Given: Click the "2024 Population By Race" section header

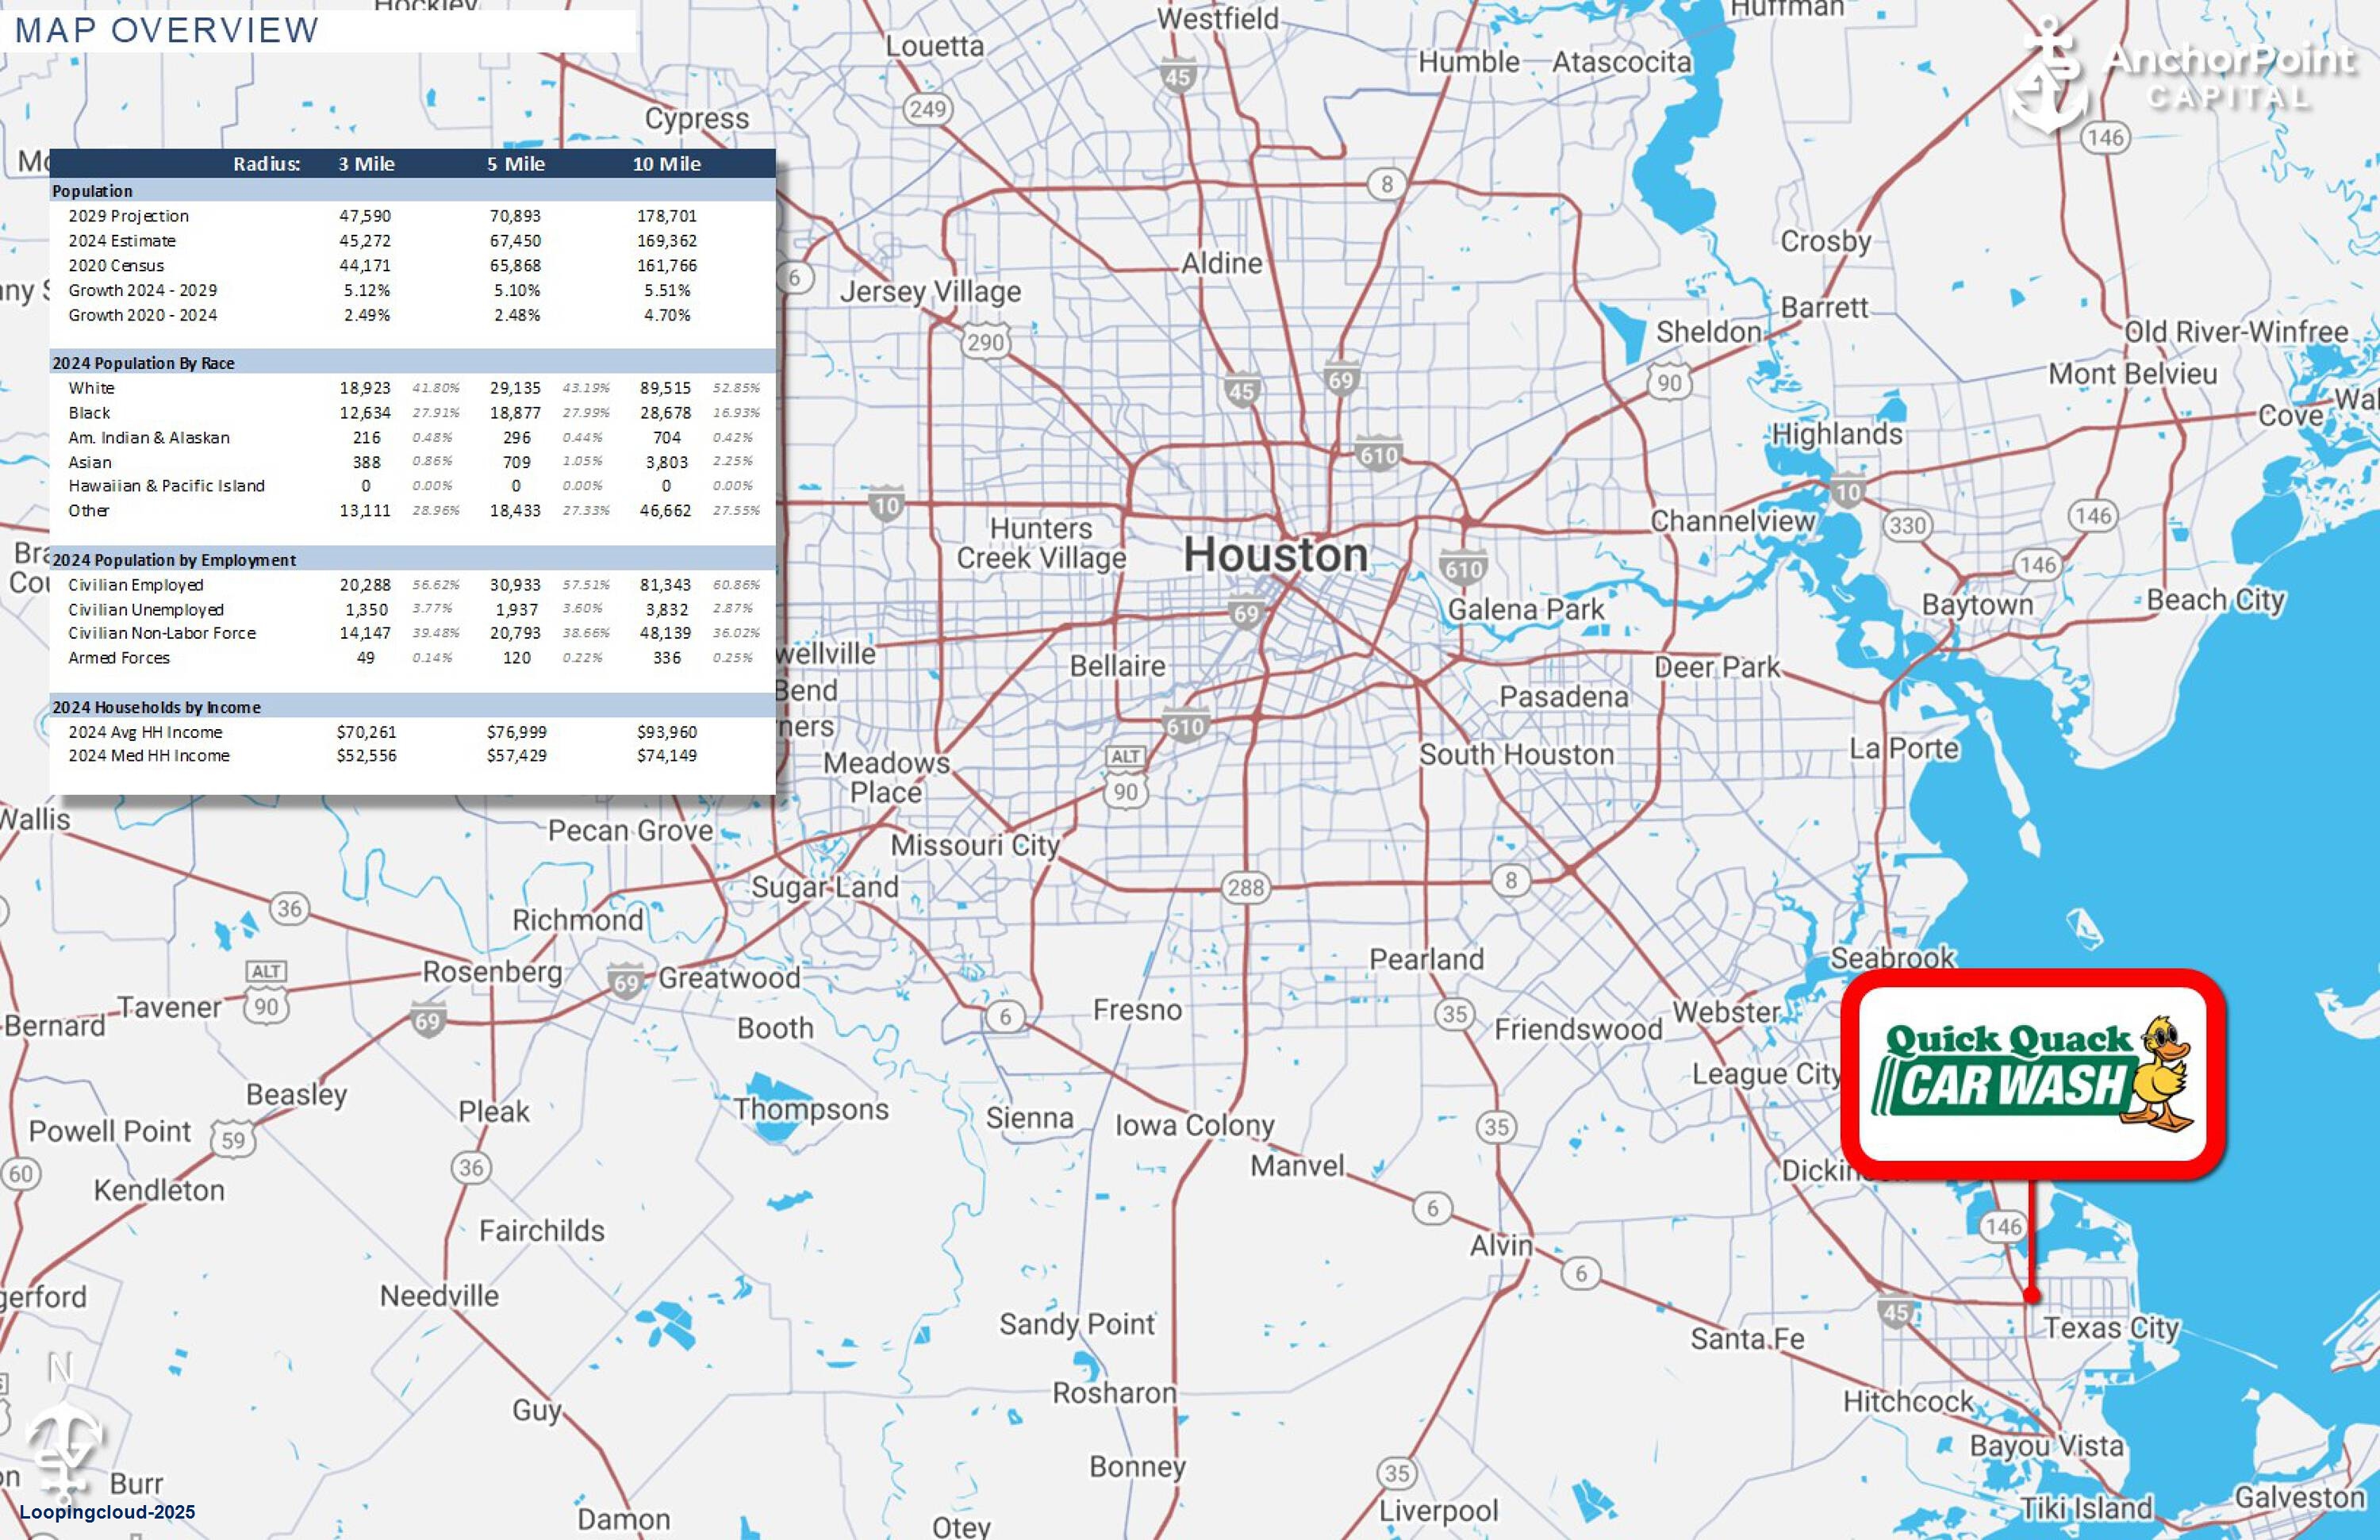Looking at the screenshot, I should (x=143, y=363).
